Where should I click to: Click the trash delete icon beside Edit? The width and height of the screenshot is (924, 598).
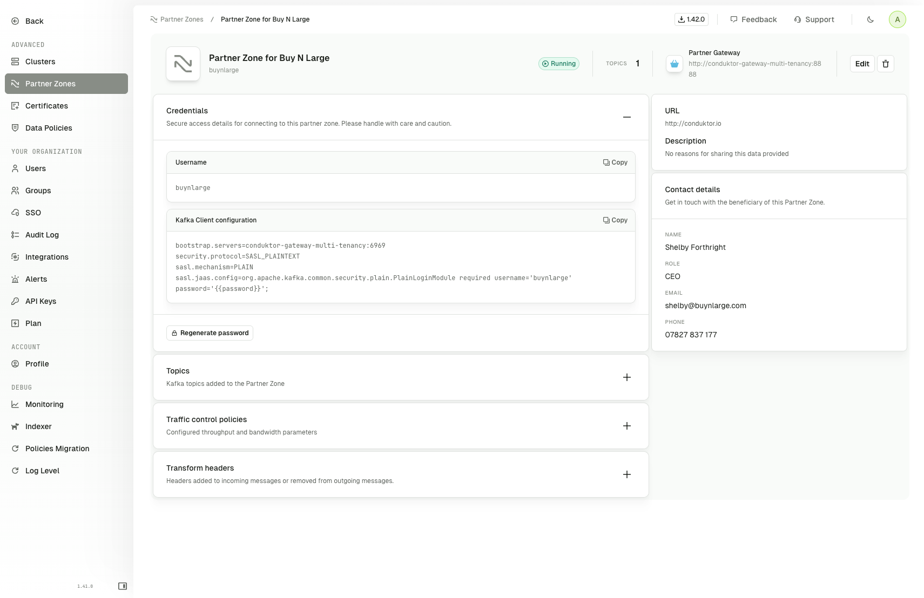pos(885,64)
